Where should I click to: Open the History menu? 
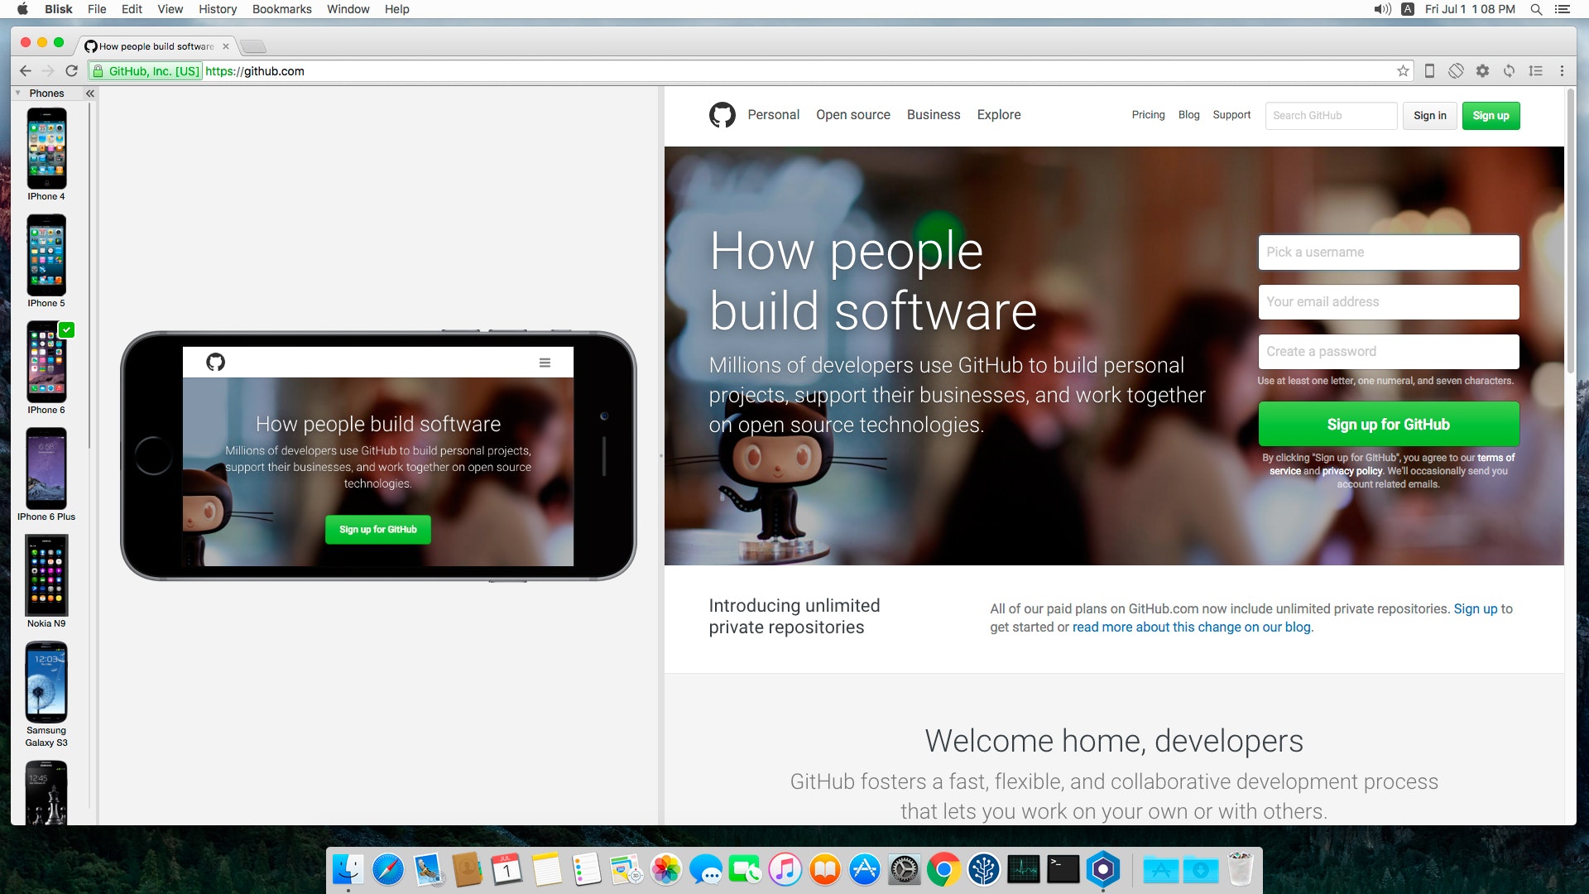point(218,9)
